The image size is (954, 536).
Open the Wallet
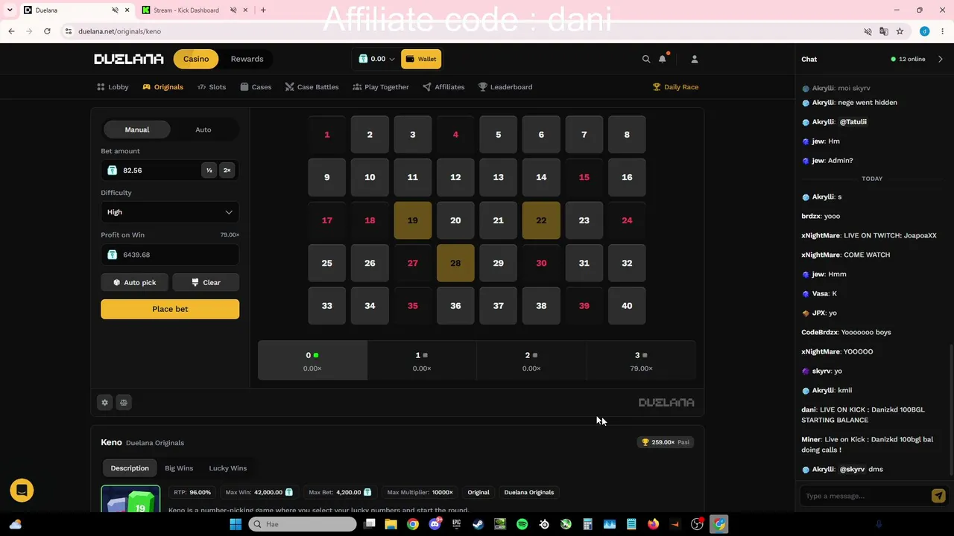coord(421,59)
